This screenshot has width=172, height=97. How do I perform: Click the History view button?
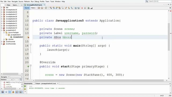point(33,8)
